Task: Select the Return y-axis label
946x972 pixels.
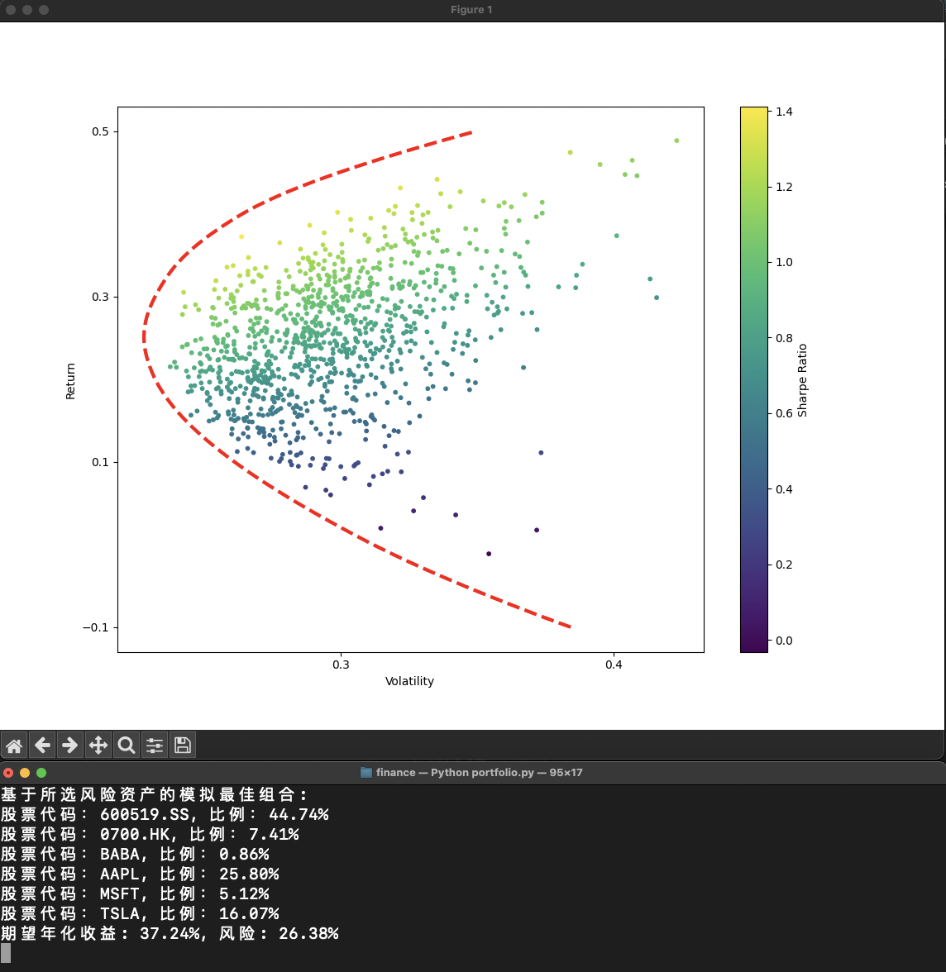Action: click(x=70, y=381)
